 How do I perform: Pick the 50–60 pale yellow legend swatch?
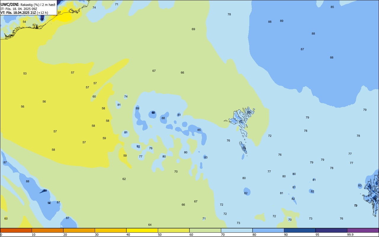point(174,230)
